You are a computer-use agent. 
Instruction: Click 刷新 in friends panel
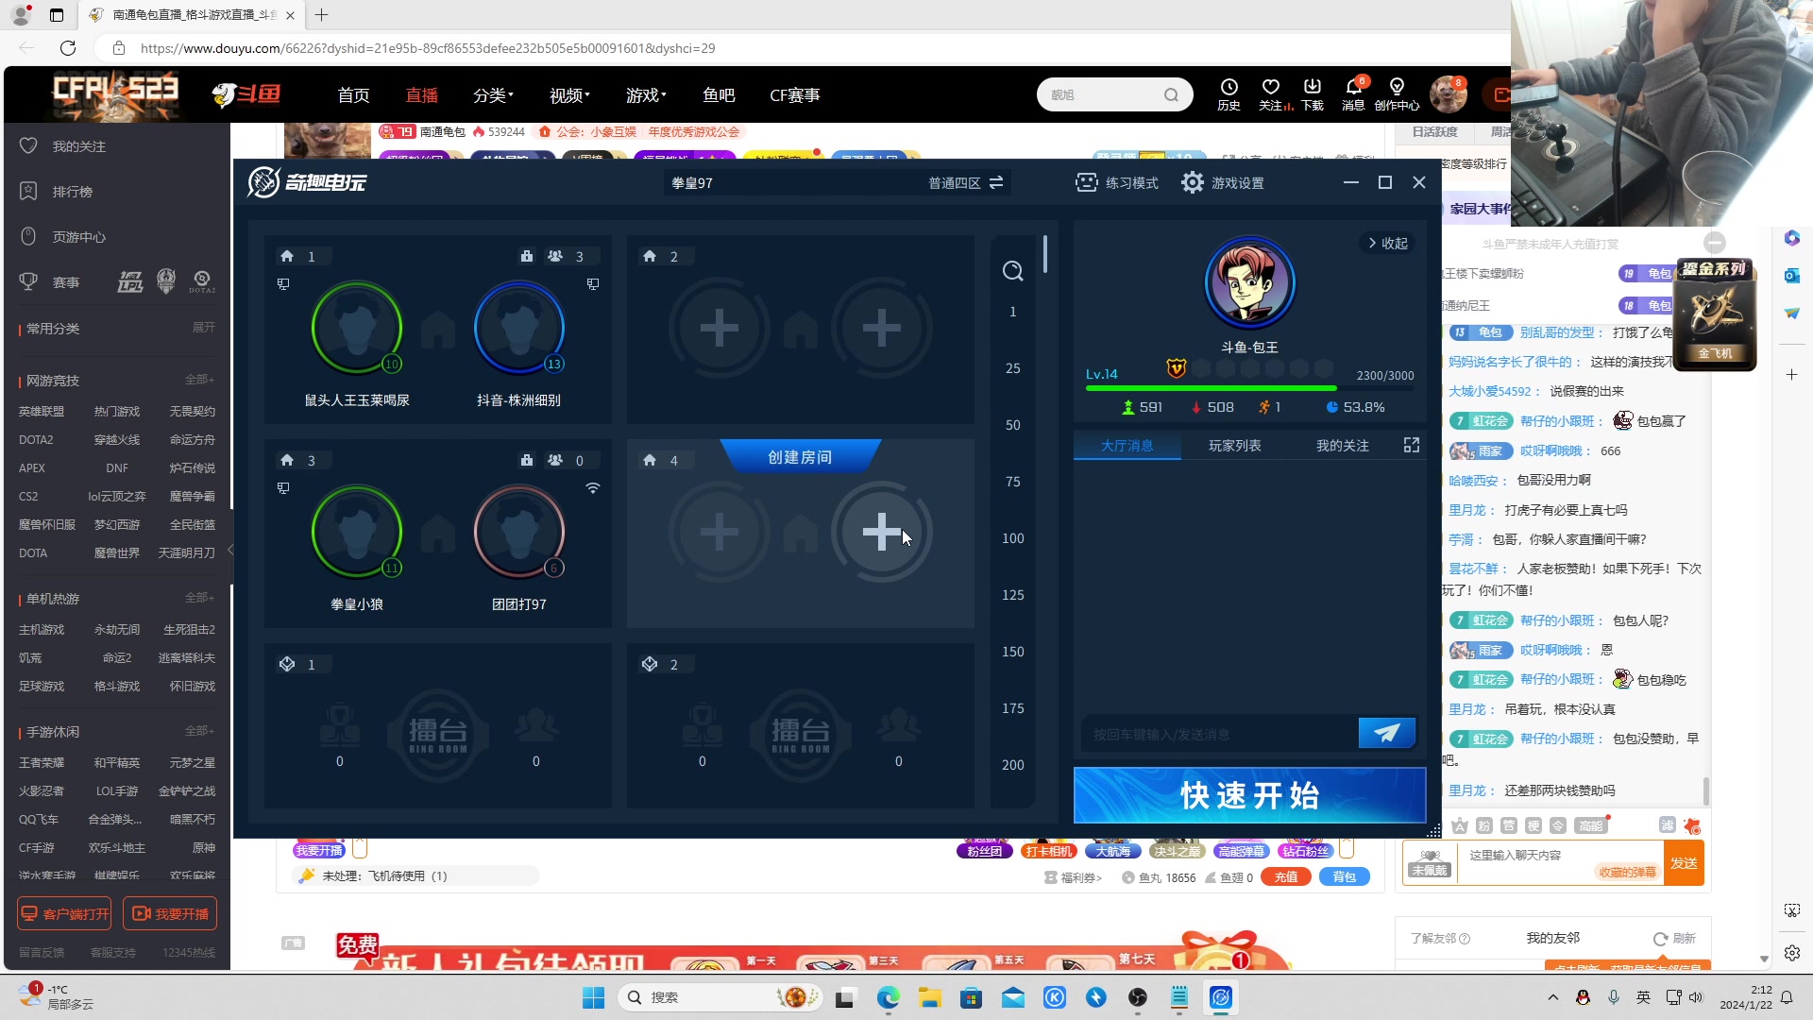[1674, 938]
